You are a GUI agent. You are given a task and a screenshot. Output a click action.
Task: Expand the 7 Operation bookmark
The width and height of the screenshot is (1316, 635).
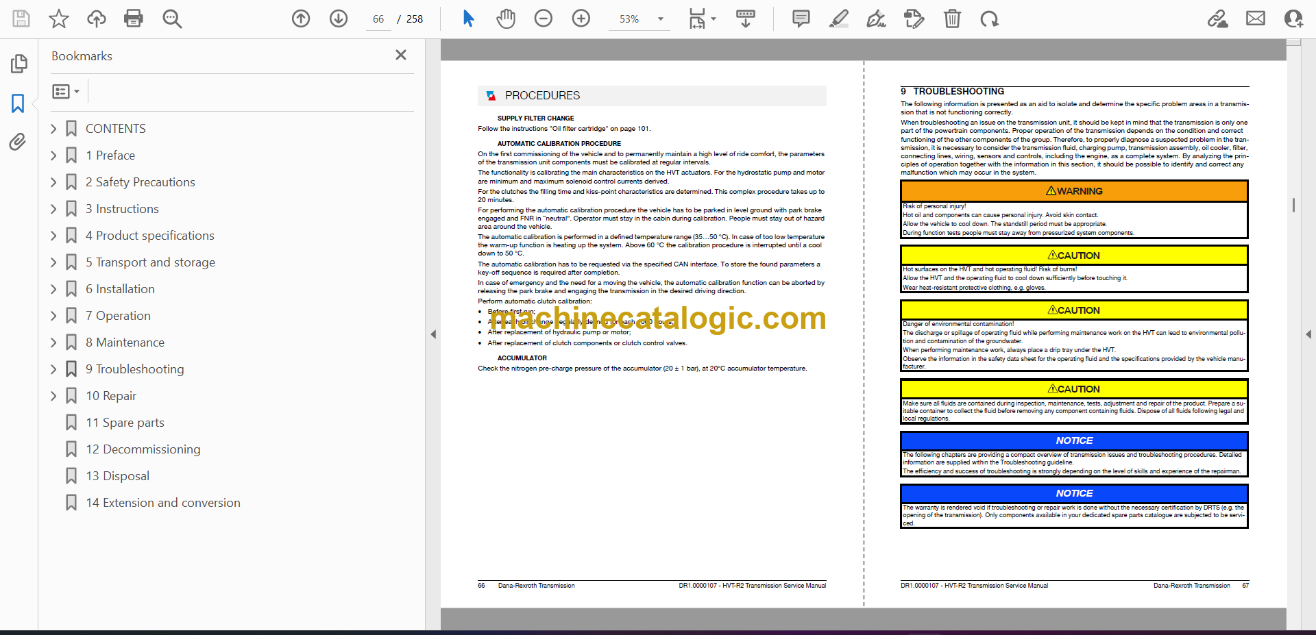coord(54,316)
